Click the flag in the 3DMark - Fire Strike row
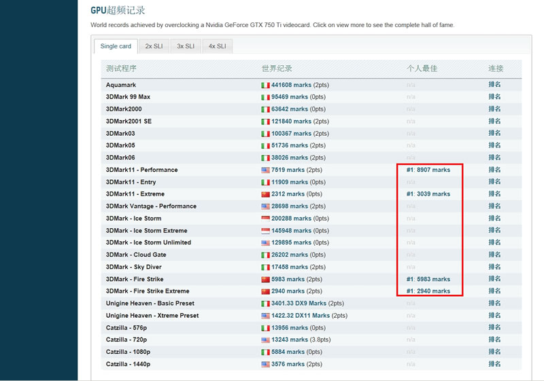Image resolution: width=544 pixels, height=381 pixels. tap(265, 279)
